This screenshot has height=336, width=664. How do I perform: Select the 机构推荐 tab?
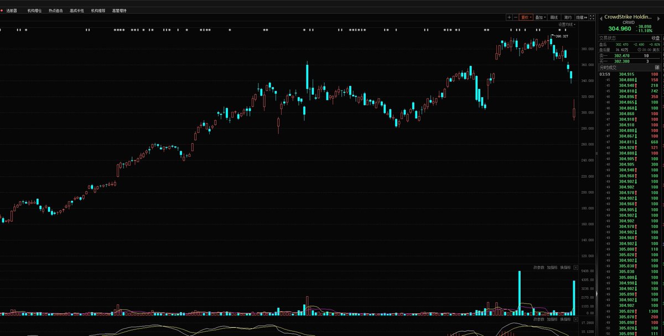tap(98, 11)
